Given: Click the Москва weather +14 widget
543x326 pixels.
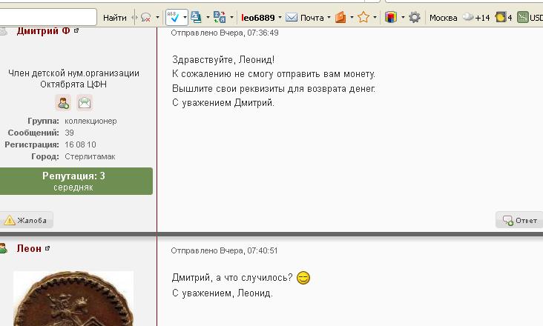Looking at the screenshot, I should pyautogui.click(x=459, y=18).
